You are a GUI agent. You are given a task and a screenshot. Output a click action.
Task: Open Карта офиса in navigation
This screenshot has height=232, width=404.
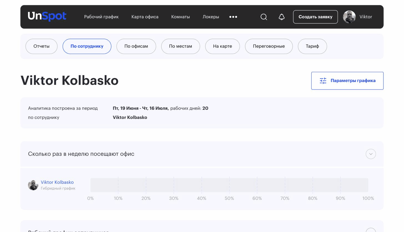point(145,17)
